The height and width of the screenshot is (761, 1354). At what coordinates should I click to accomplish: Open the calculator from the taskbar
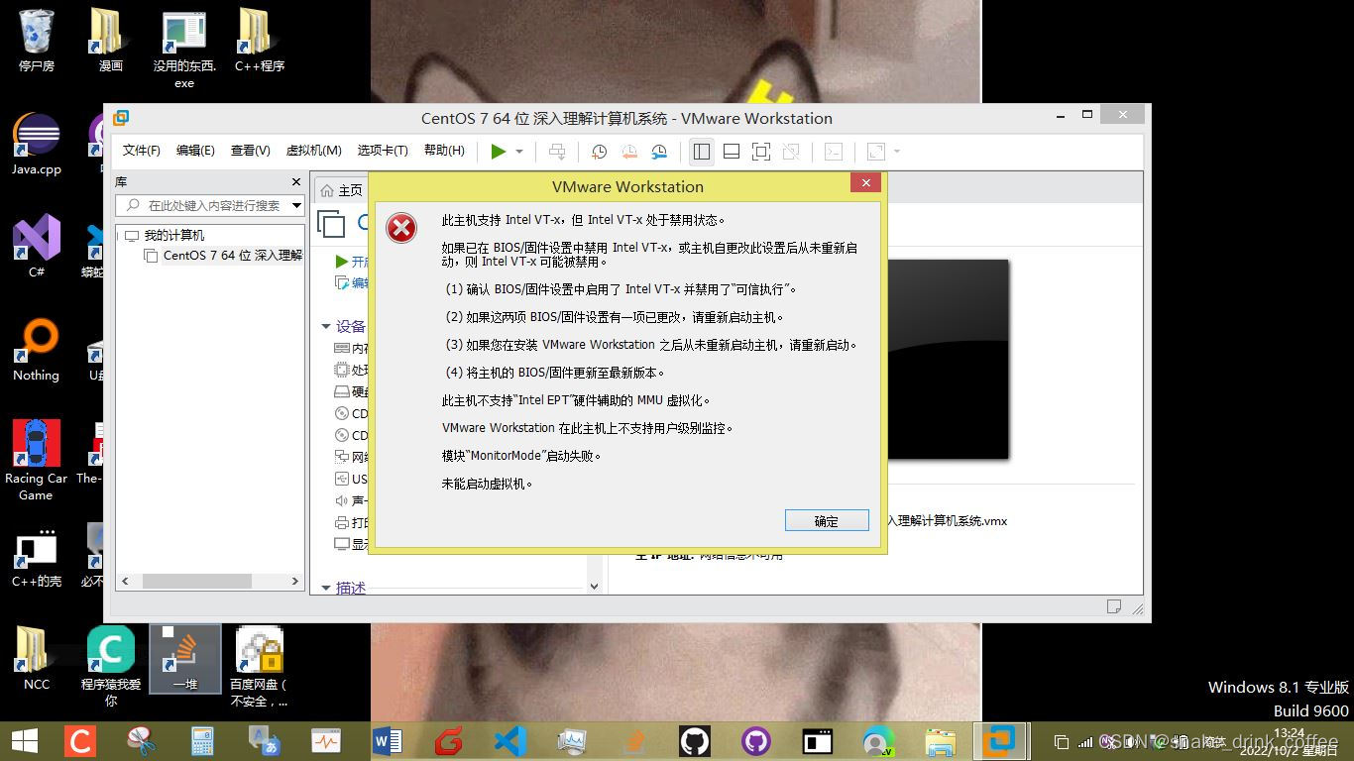(202, 741)
